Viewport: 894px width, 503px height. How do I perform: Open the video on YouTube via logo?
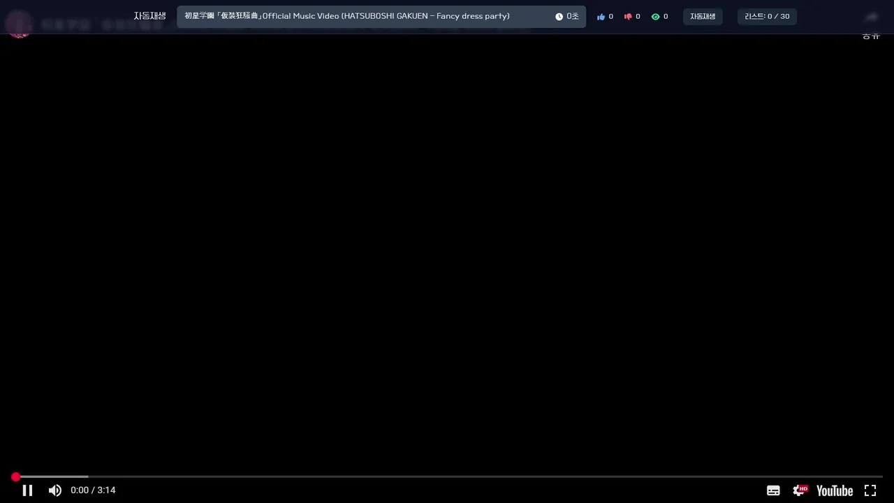click(x=835, y=490)
